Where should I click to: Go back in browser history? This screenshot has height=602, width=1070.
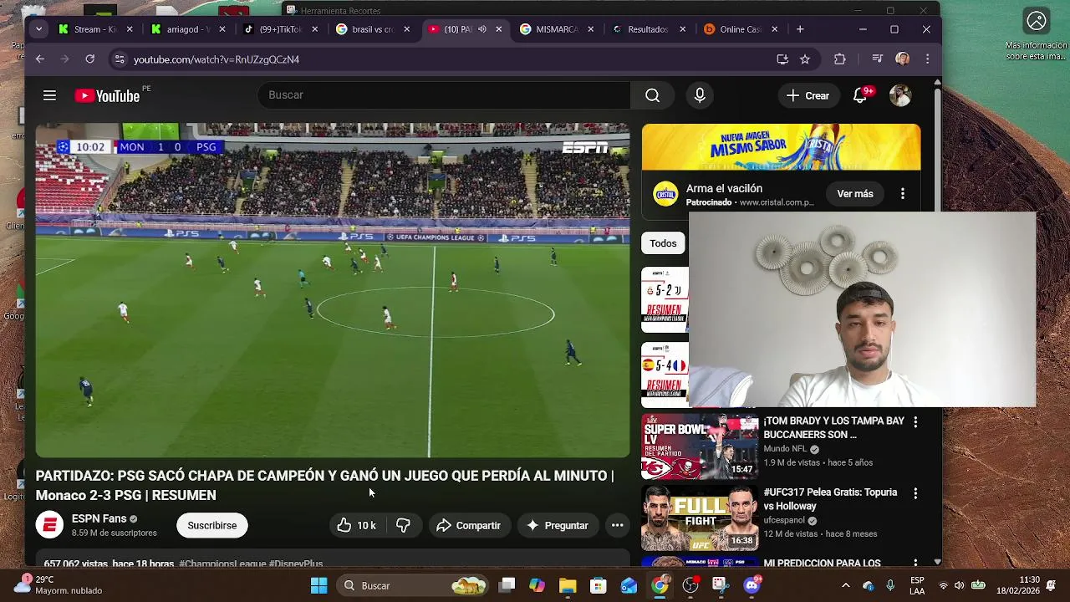click(x=39, y=59)
